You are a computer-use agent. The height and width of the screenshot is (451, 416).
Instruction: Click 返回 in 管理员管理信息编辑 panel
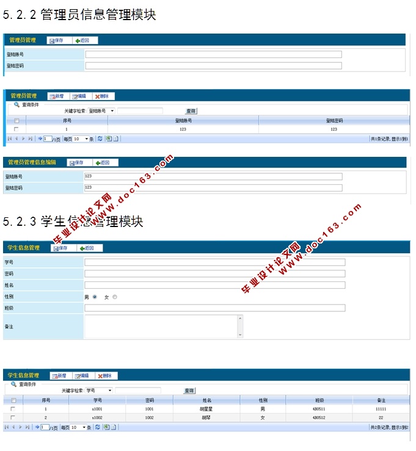(105, 163)
